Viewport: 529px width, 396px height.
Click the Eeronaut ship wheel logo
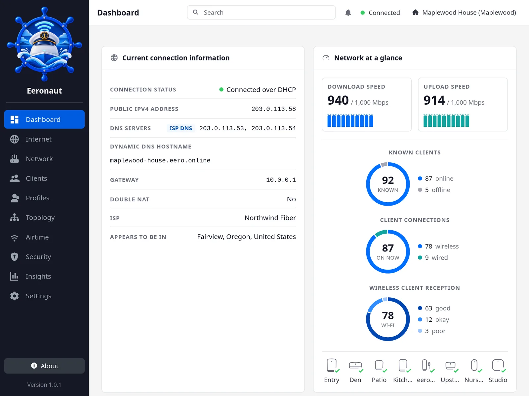point(44,44)
